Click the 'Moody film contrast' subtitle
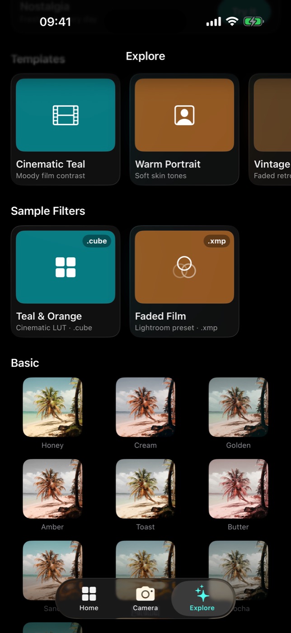 click(x=51, y=176)
